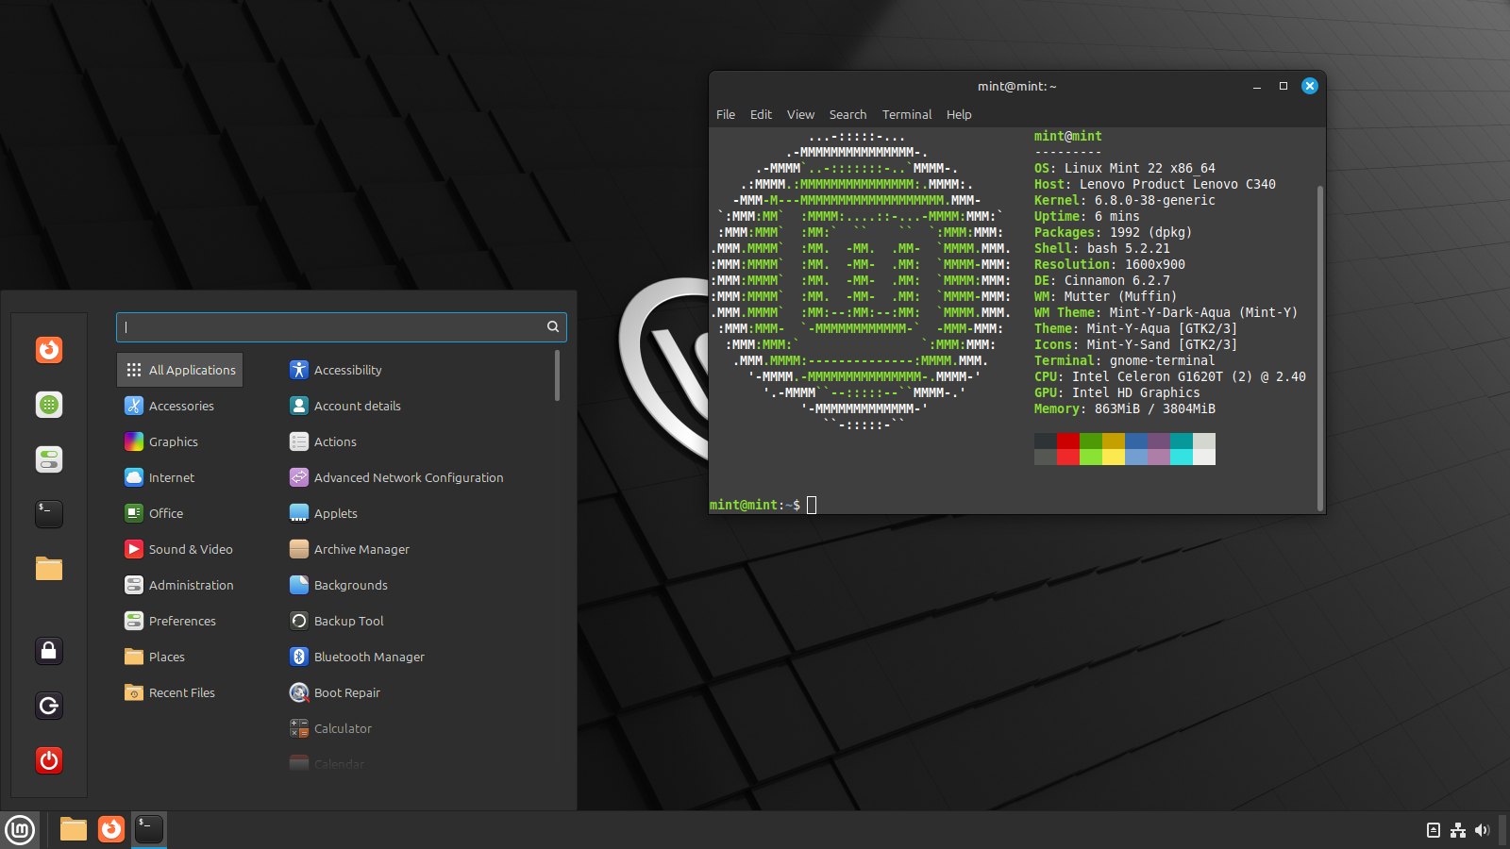Click the application list scrollbar in the menu
The image size is (1510, 849).
(x=558, y=375)
